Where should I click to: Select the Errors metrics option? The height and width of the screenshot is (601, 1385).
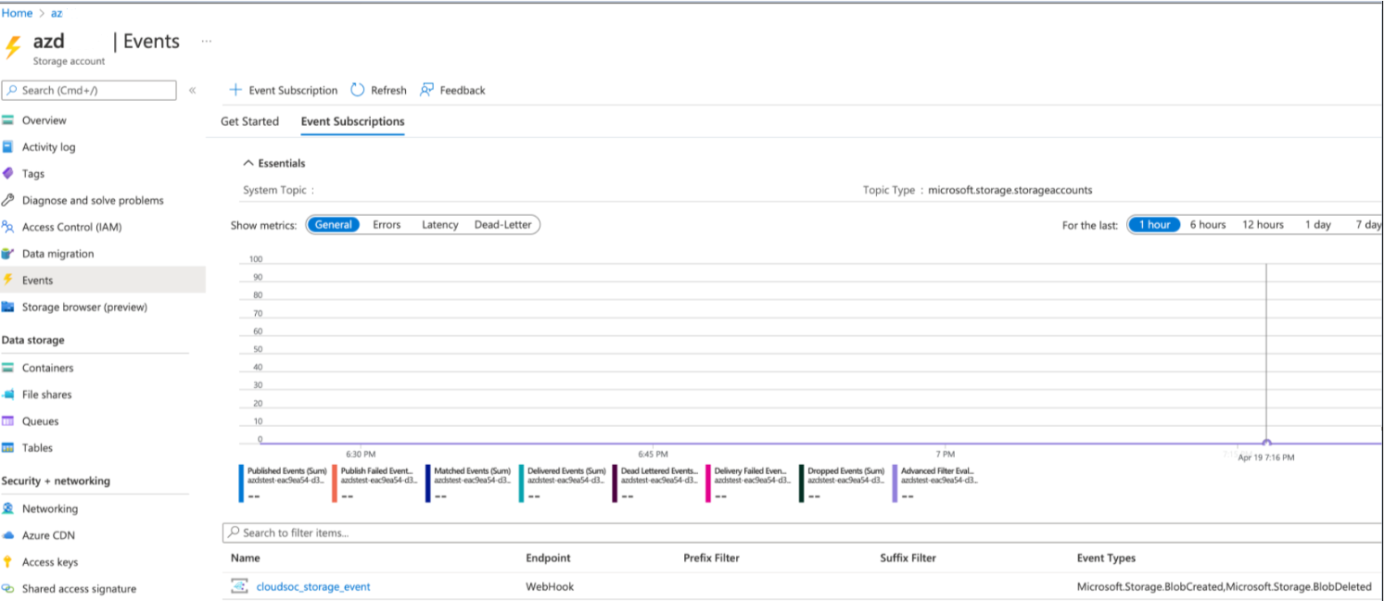387,225
